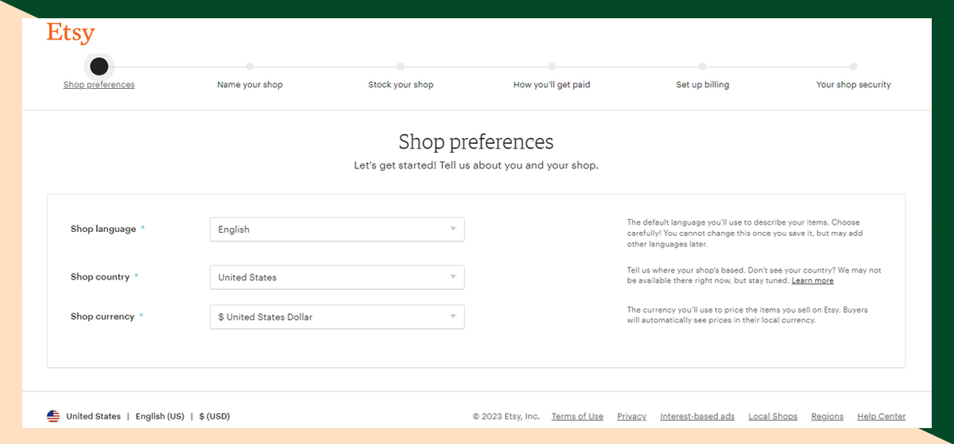
Task: Go to the Name your shop step
Action: click(250, 85)
